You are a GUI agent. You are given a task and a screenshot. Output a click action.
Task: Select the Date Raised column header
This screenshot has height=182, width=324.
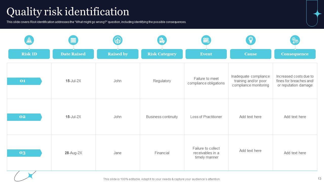pyautogui.click(x=73, y=54)
